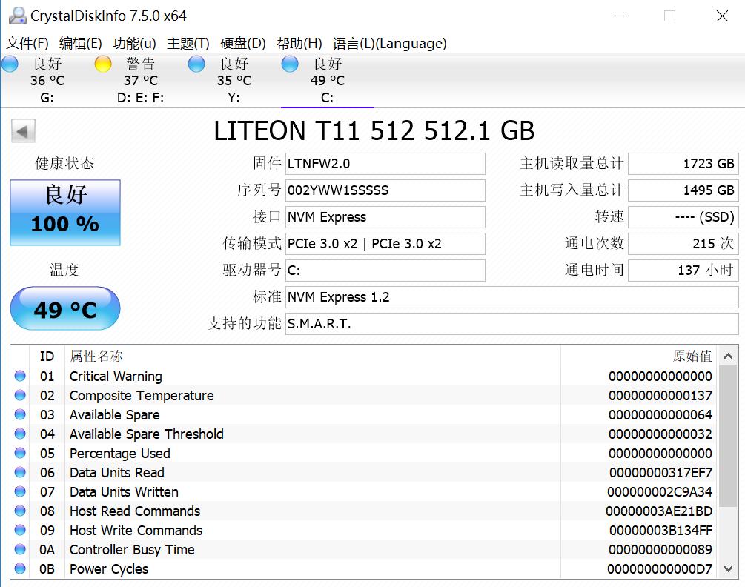Click status dot for Power Cycles row
Screen dimensions: 745x587
(x=20, y=568)
